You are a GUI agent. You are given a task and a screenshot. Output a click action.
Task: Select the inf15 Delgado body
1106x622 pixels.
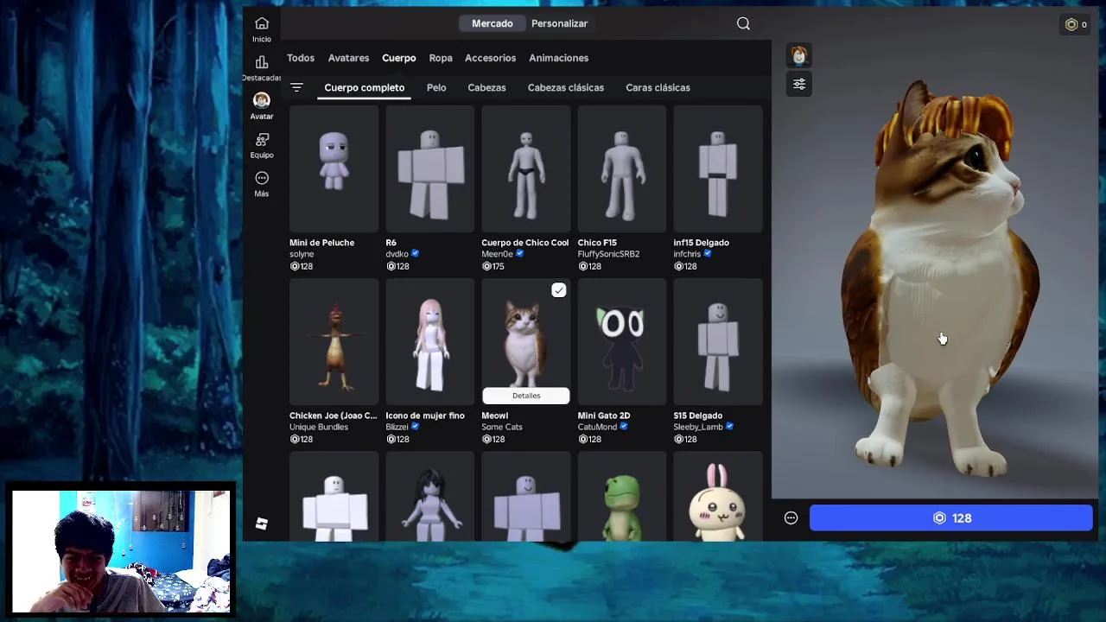pyautogui.click(x=718, y=168)
